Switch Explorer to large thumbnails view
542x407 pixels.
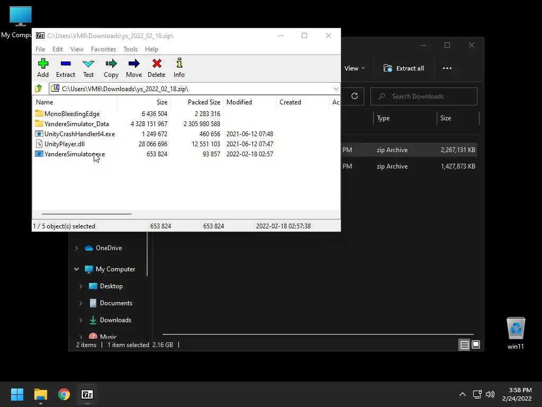[x=476, y=344]
